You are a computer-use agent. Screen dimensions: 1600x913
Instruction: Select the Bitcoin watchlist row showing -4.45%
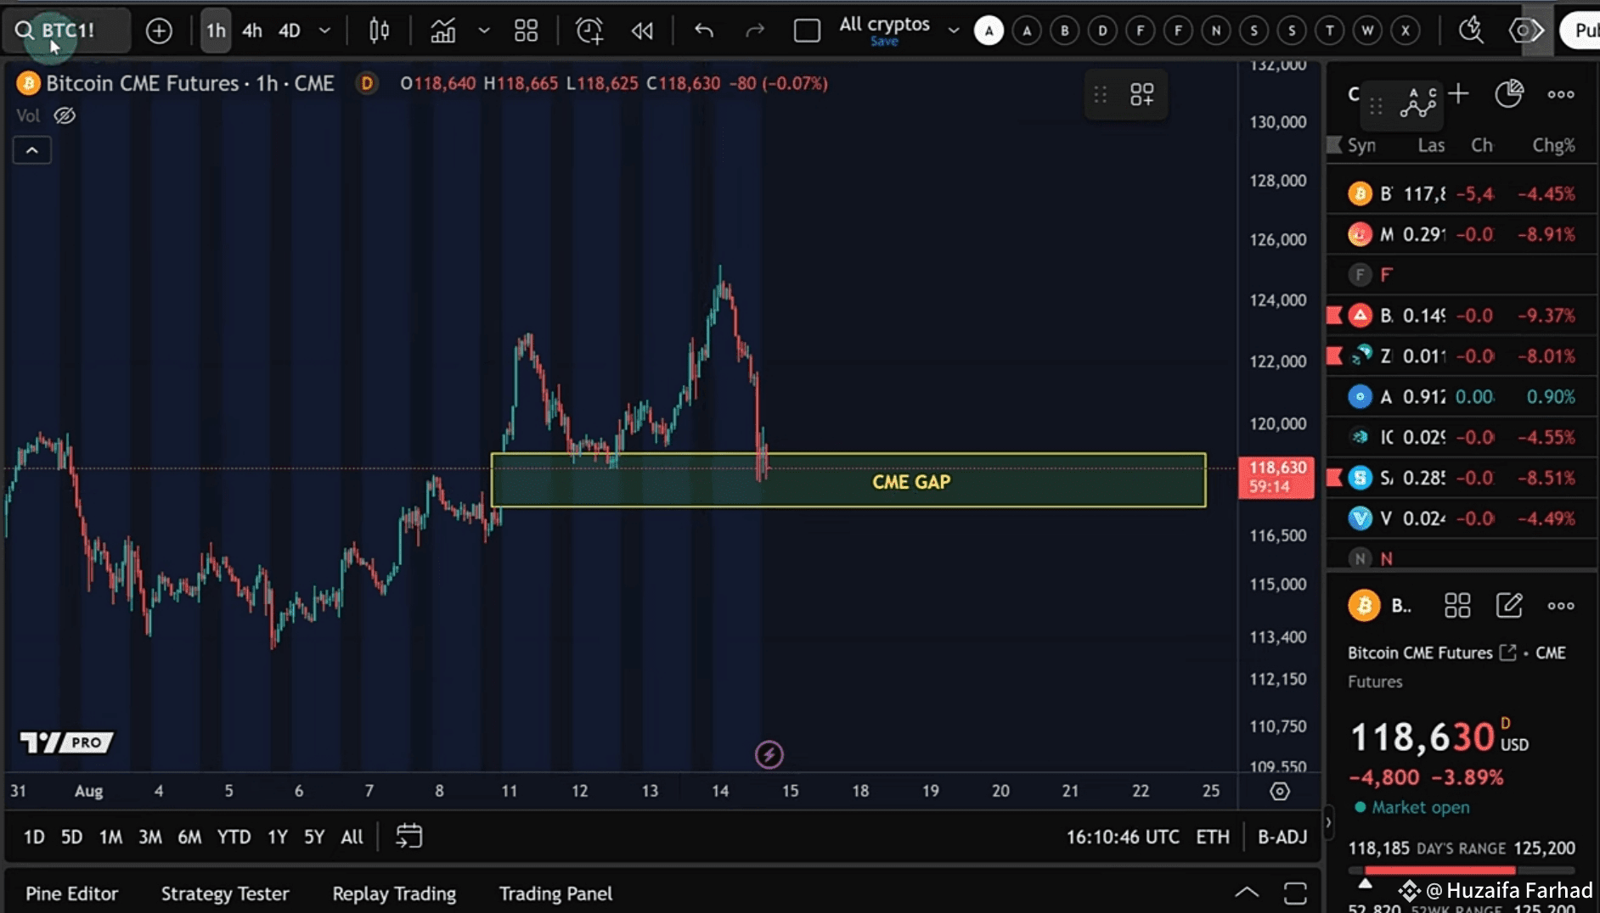pos(1462,193)
